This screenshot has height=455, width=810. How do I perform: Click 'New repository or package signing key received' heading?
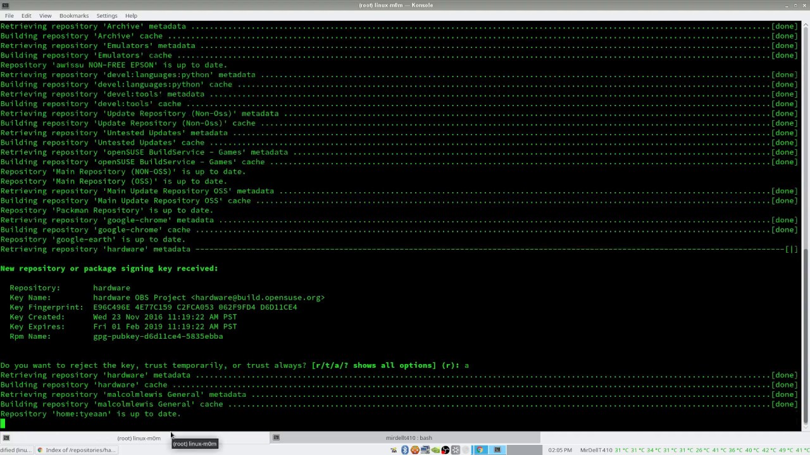click(x=109, y=269)
